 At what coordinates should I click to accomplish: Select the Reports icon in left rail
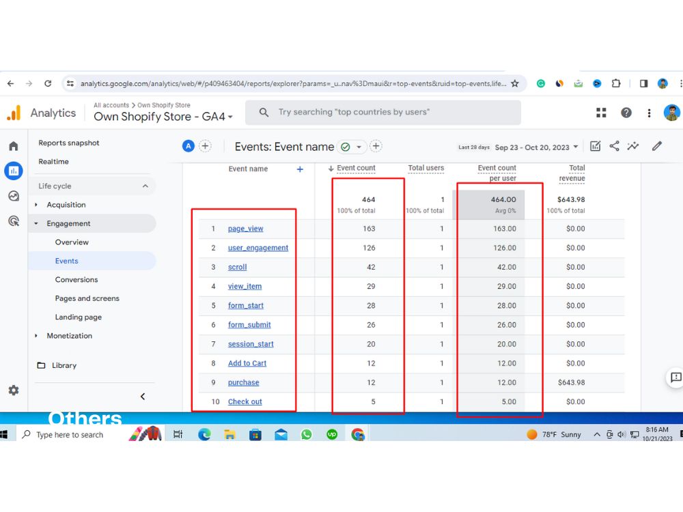(x=14, y=171)
